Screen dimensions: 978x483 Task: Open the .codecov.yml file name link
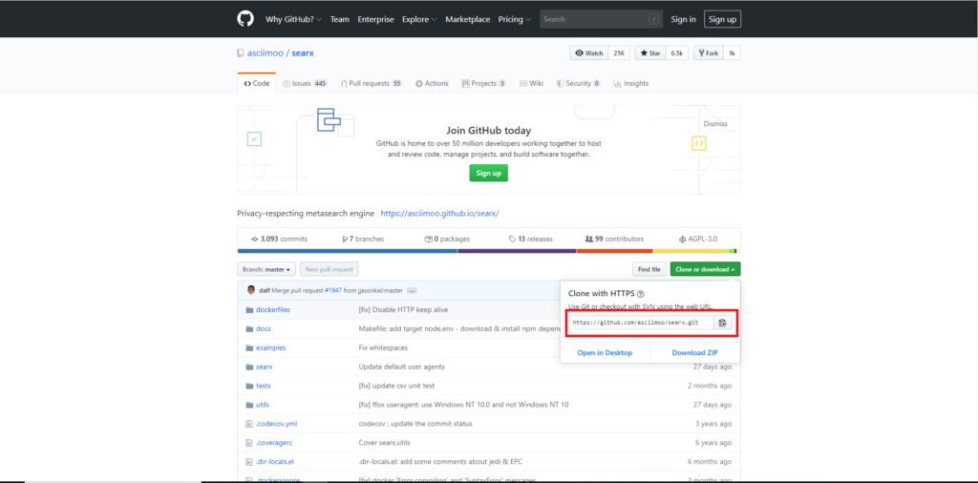(276, 424)
